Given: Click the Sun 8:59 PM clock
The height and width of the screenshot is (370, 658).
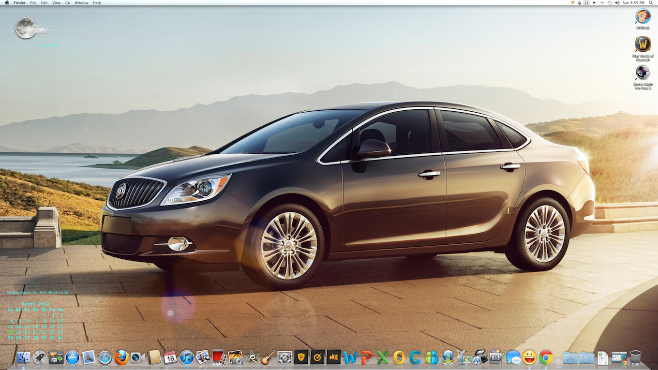Looking at the screenshot, I should (x=634, y=3).
